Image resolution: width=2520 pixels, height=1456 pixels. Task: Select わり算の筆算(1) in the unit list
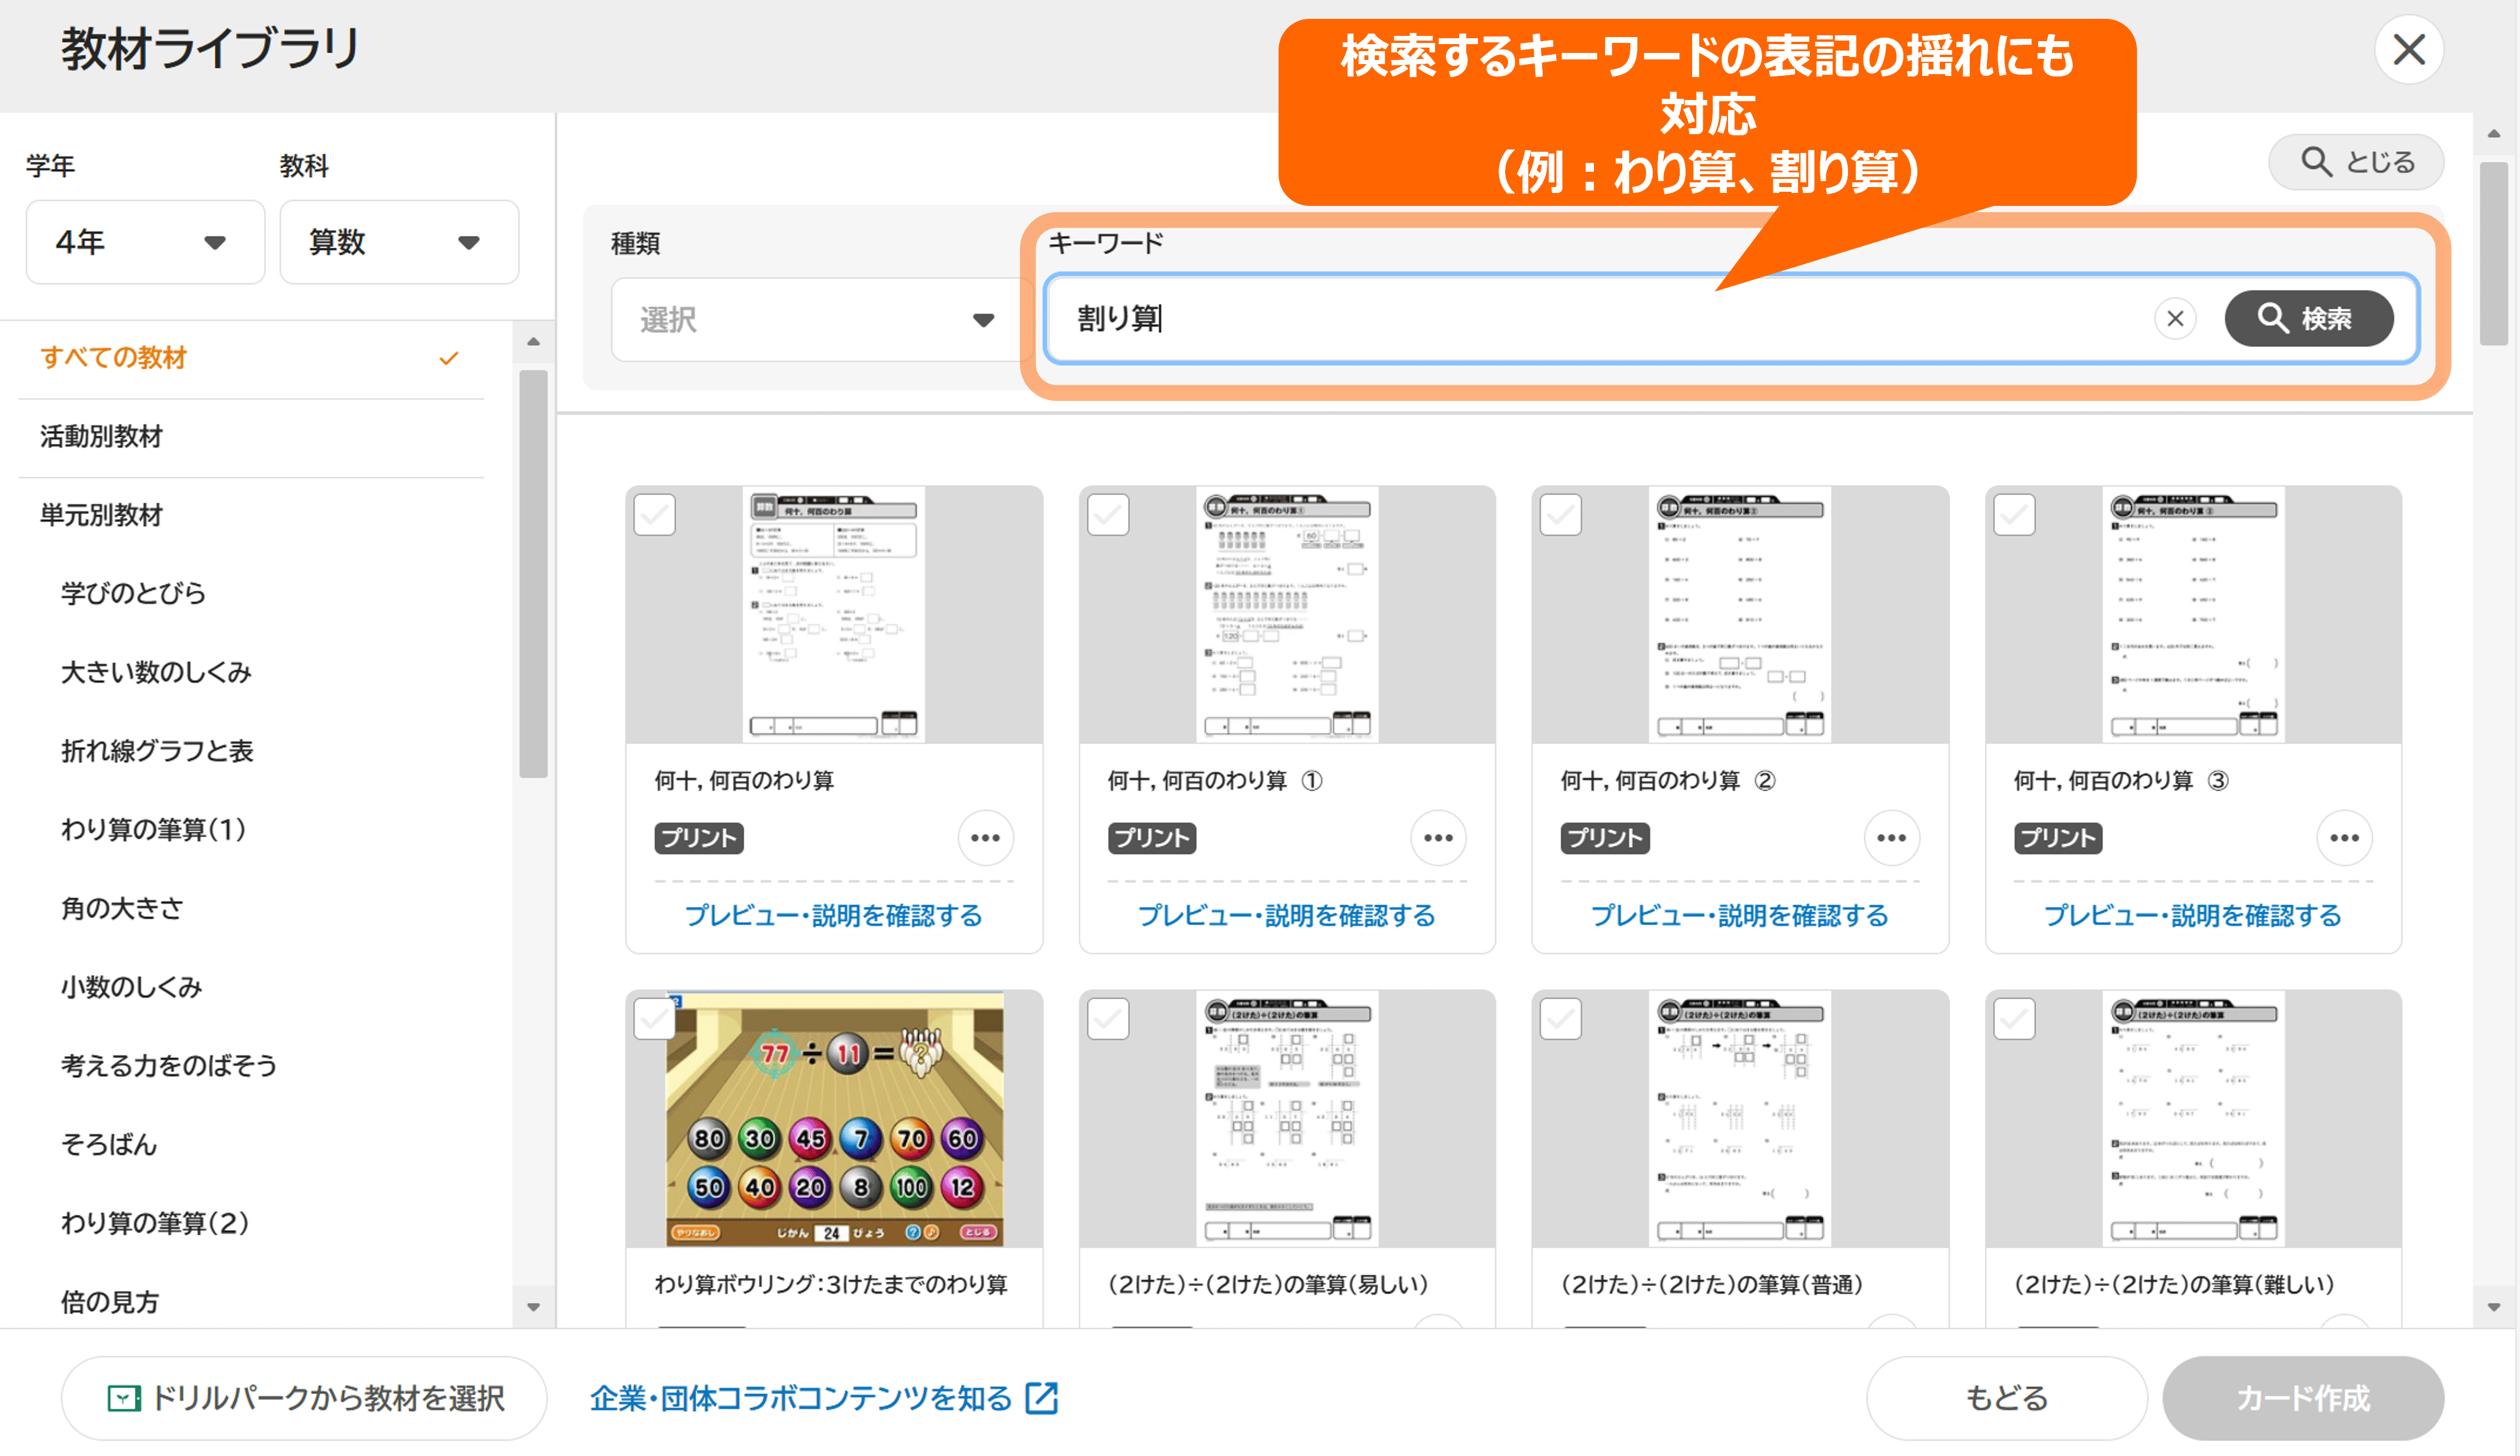click(153, 829)
